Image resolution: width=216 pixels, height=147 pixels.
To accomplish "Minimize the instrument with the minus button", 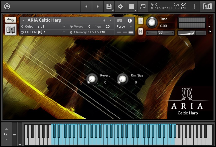I will 210,22.
